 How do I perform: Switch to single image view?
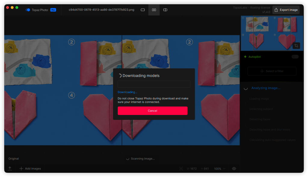pyautogui.click(x=143, y=10)
